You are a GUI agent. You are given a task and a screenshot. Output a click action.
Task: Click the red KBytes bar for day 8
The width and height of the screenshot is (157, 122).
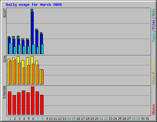(x=42, y=105)
